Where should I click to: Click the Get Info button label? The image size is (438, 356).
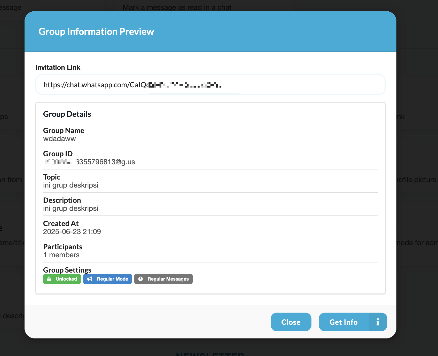coord(343,322)
